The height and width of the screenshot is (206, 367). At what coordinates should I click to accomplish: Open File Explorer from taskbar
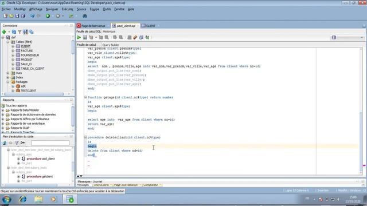tap(38, 199)
